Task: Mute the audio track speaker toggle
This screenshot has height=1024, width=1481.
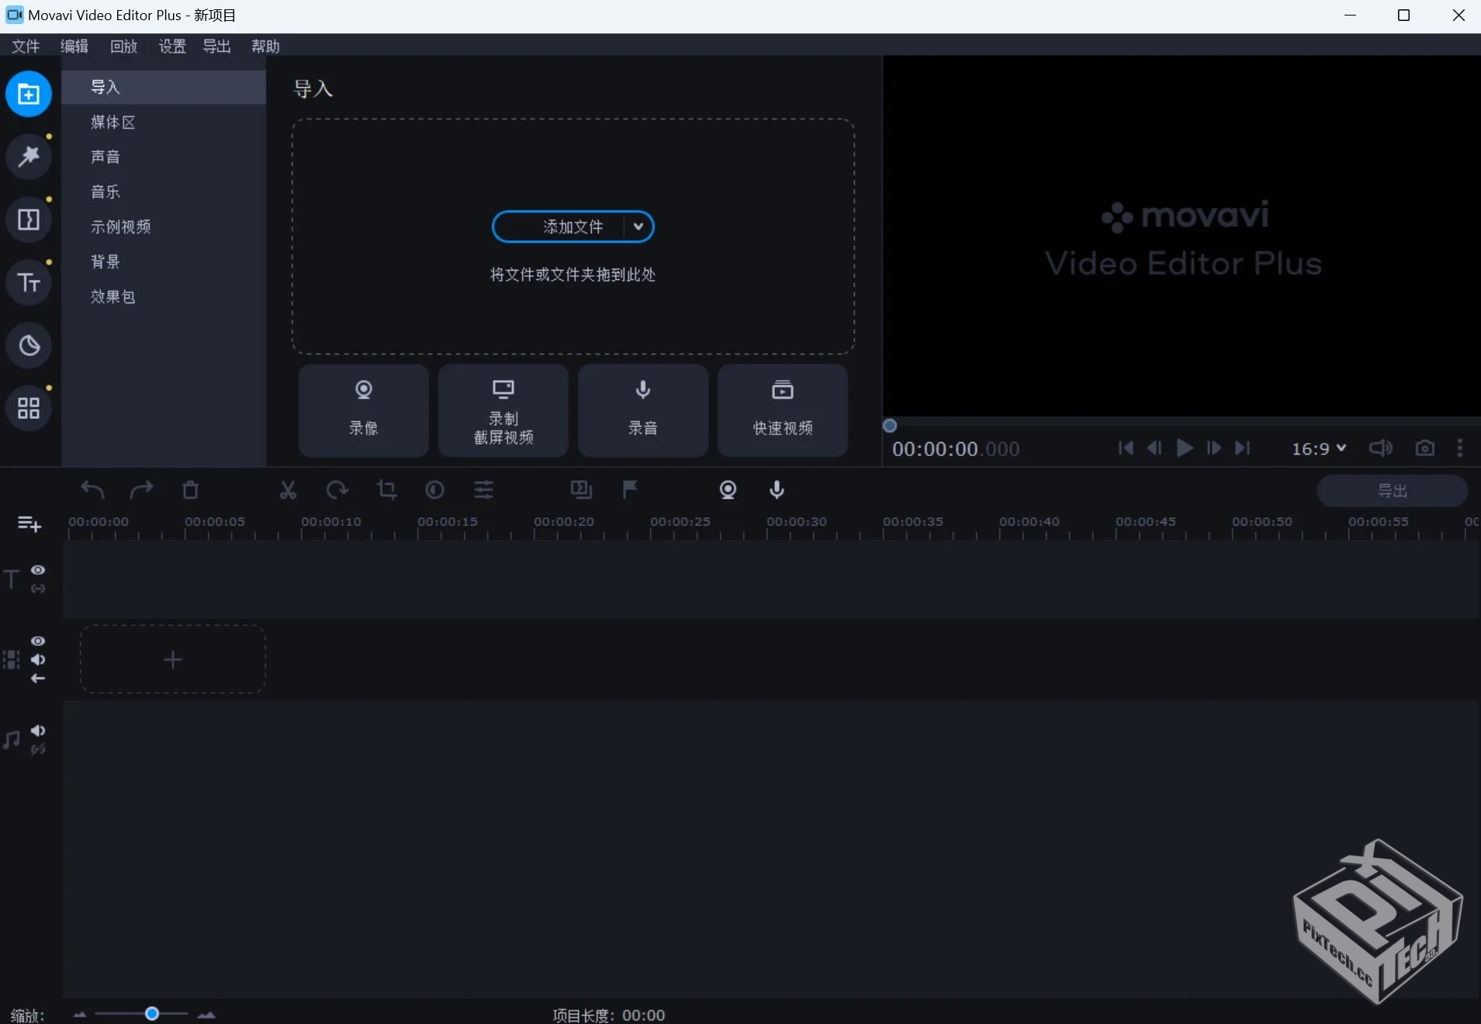Action: coord(37,730)
